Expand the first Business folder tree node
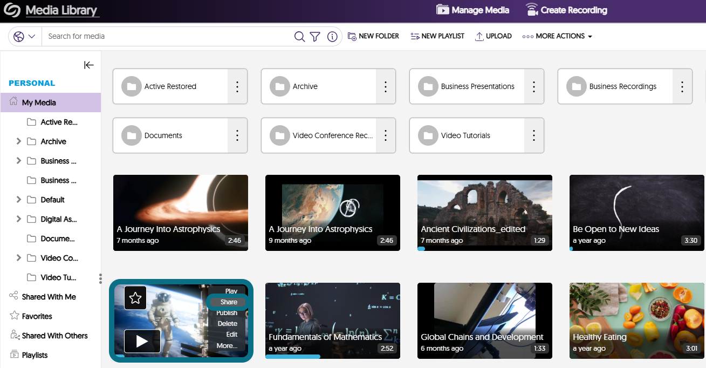 (19, 161)
